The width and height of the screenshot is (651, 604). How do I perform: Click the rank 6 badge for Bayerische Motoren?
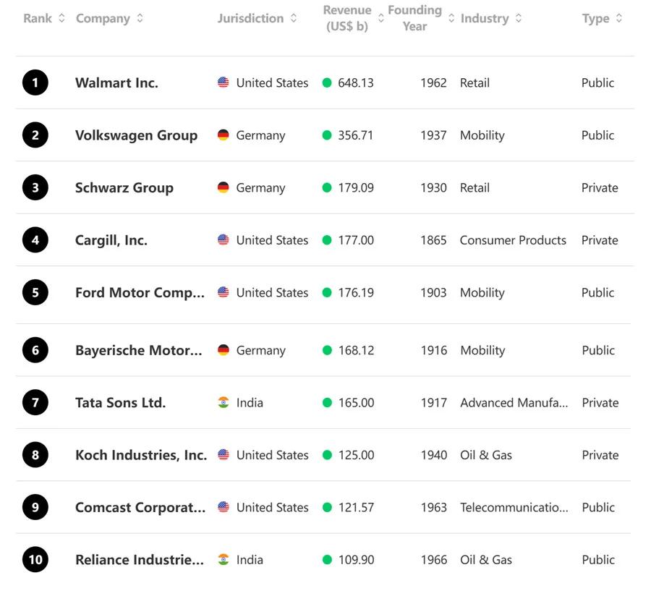coord(35,351)
